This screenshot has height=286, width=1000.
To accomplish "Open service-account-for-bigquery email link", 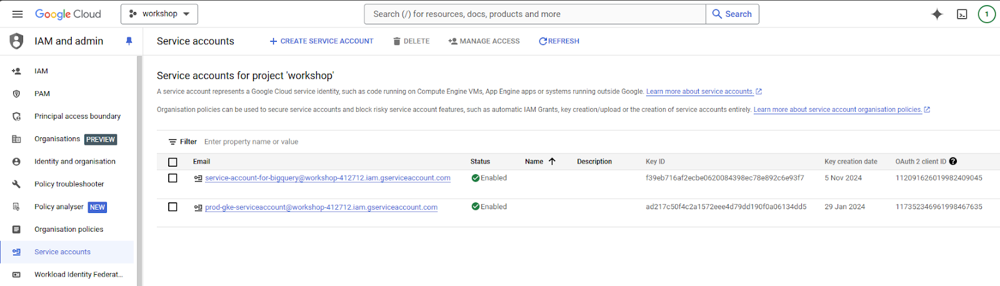I will click(x=327, y=178).
